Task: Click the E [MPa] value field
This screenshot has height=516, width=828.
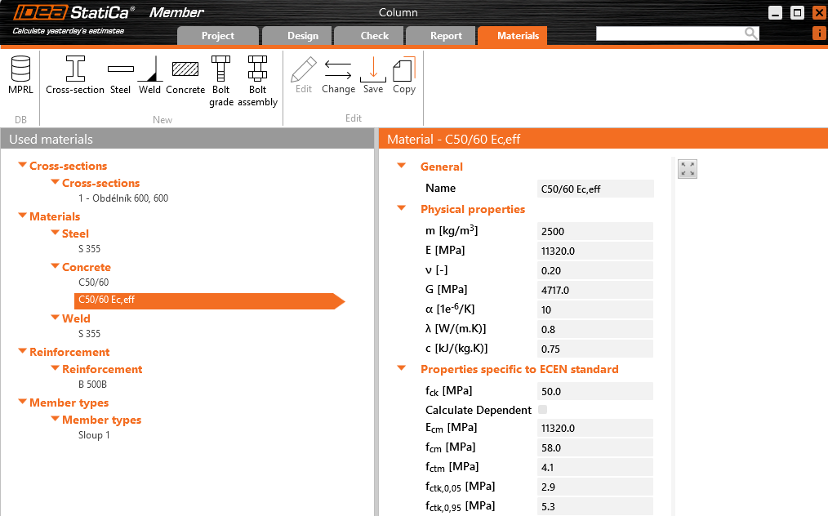Action: pos(595,251)
